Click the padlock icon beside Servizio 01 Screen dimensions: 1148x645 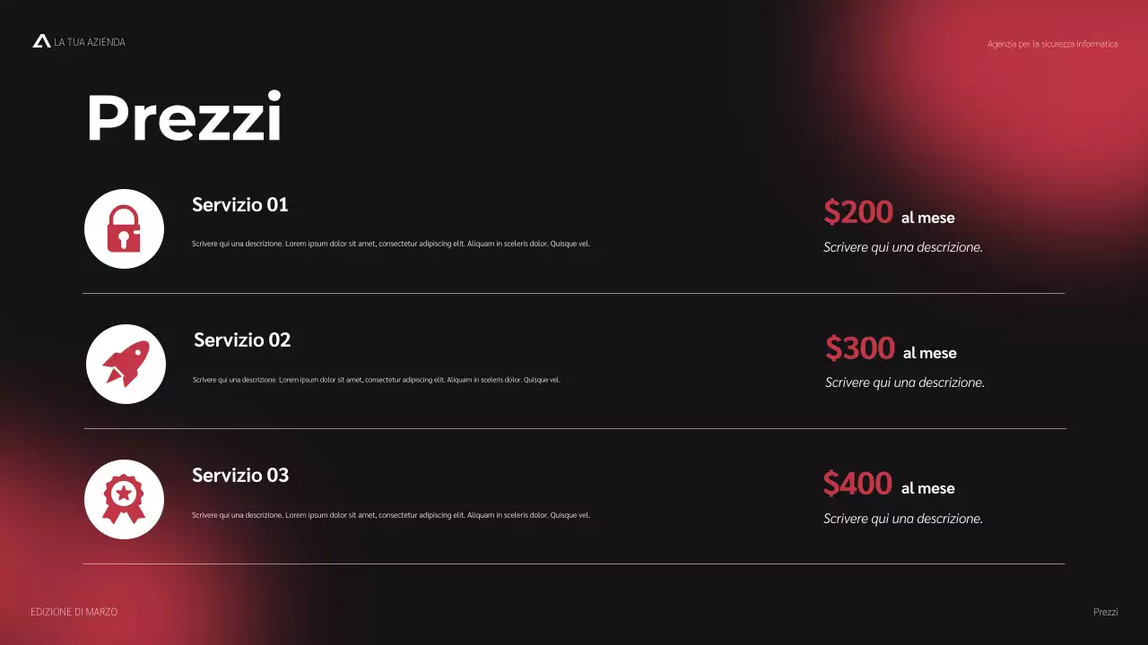tap(124, 229)
